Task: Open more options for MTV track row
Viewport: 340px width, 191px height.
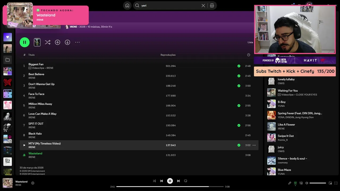Action: pos(254,145)
